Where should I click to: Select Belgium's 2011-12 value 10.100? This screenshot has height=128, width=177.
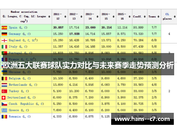[60, 78]
